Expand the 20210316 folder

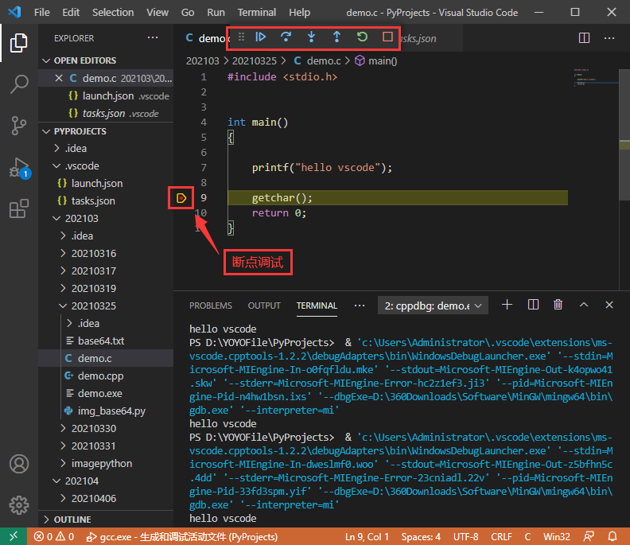63,253
